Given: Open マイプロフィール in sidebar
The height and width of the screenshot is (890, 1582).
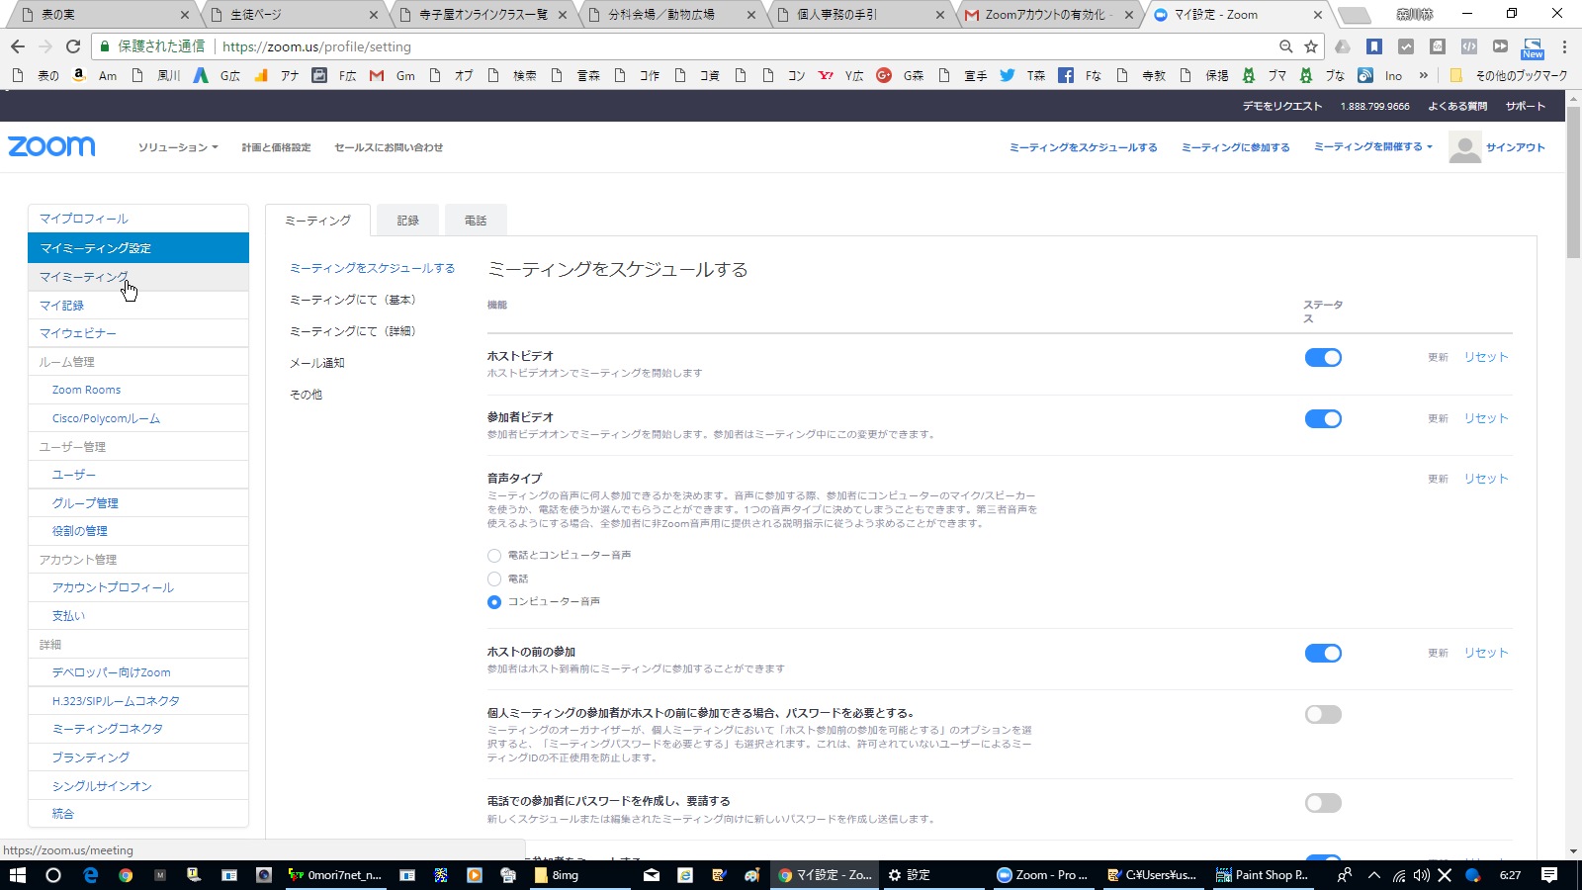Looking at the screenshot, I should click(x=138, y=219).
